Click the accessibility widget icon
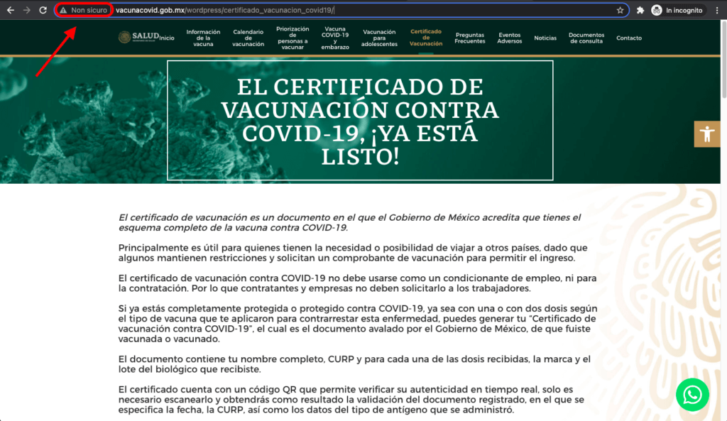 pos(707,133)
